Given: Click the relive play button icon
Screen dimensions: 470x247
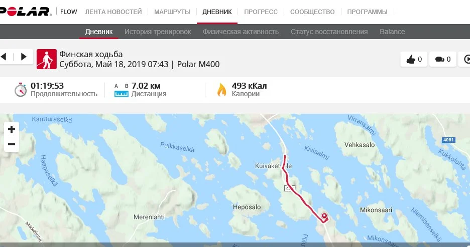Looking at the screenshot, I should tap(465, 59).
